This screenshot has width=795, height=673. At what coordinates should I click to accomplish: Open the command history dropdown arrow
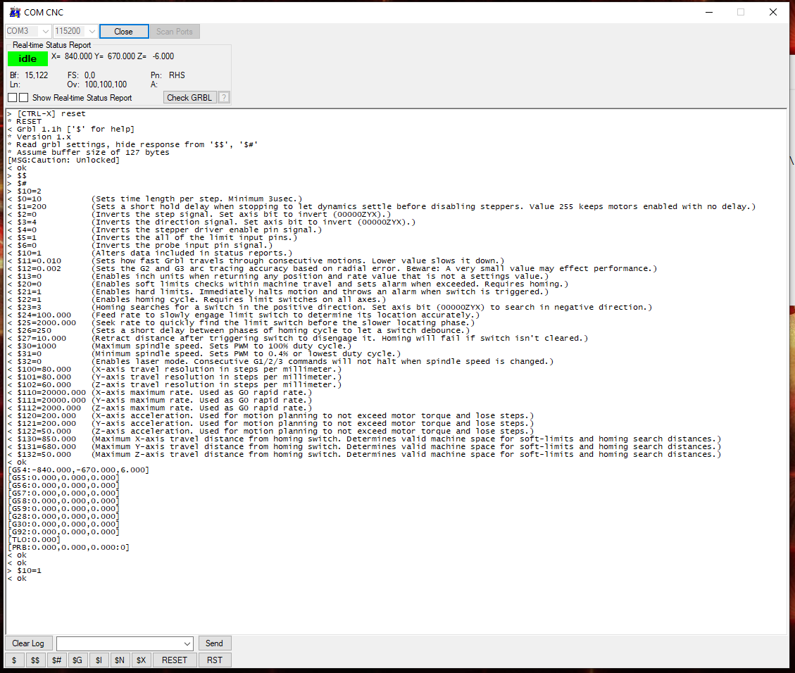[187, 643]
